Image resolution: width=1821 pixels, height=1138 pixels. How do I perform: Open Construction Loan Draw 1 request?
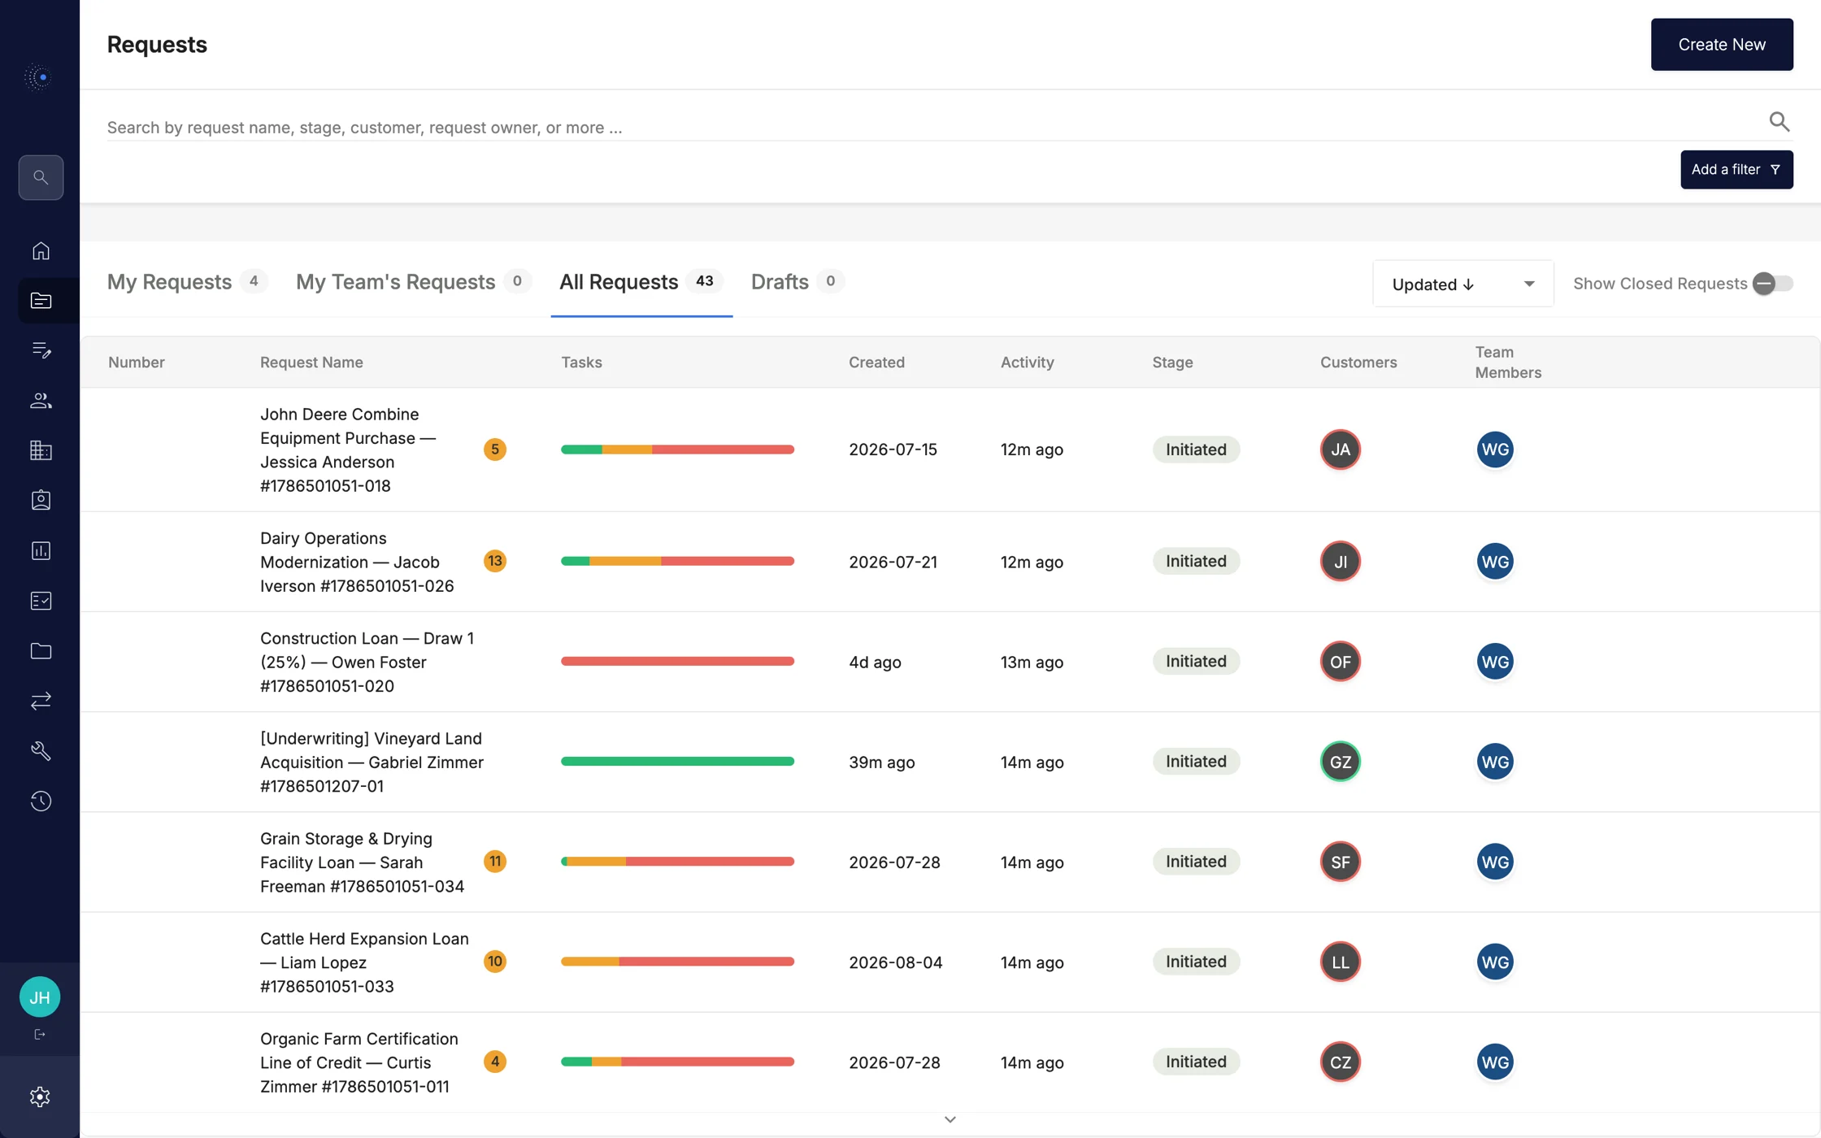click(x=367, y=662)
